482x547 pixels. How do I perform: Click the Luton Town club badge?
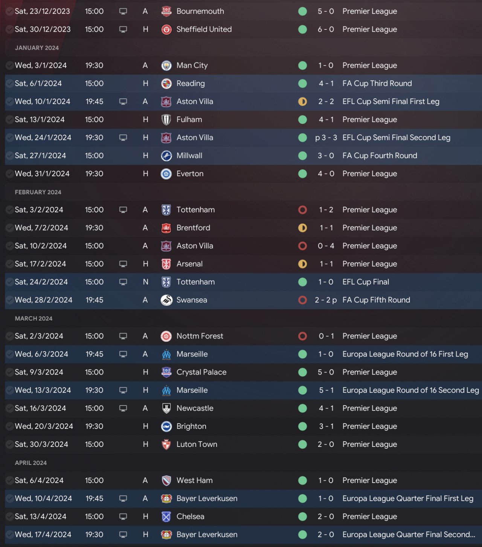pos(166,445)
